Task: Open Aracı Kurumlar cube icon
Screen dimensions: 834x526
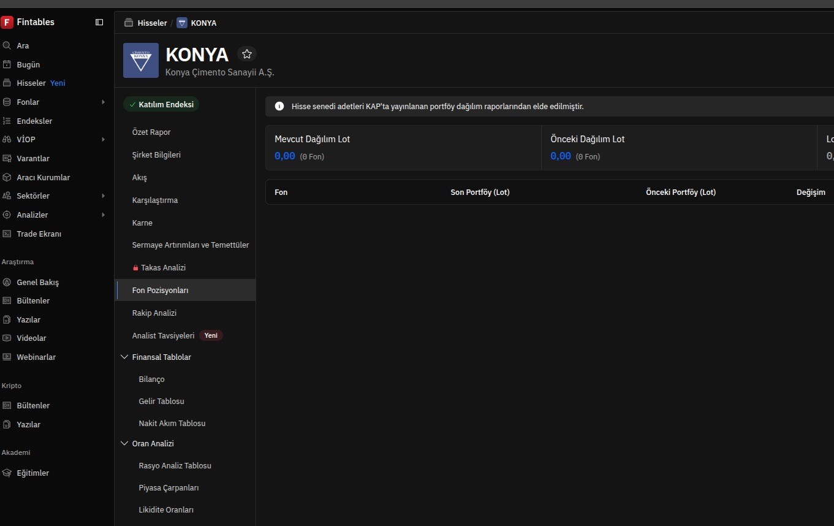Action: (x=7, y=177)
